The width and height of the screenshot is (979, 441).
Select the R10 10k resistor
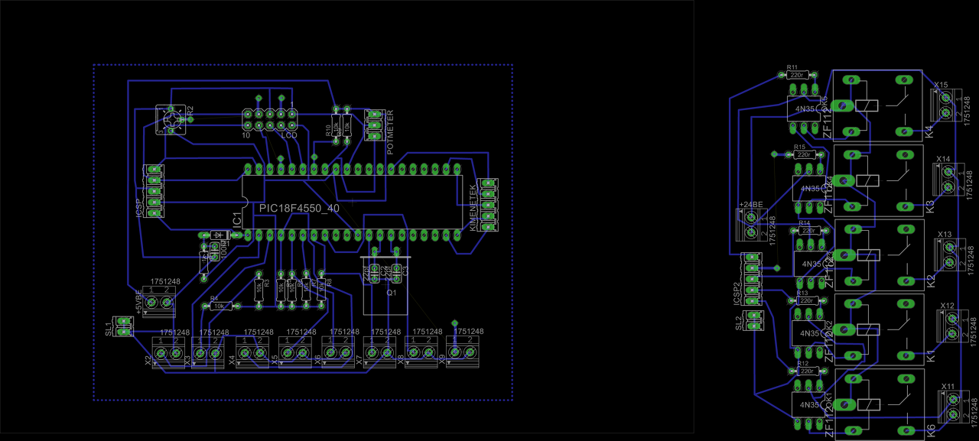[336, 124]
